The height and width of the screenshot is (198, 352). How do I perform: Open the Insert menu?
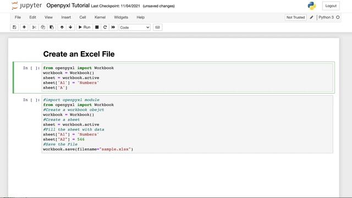tap(66, 17)
